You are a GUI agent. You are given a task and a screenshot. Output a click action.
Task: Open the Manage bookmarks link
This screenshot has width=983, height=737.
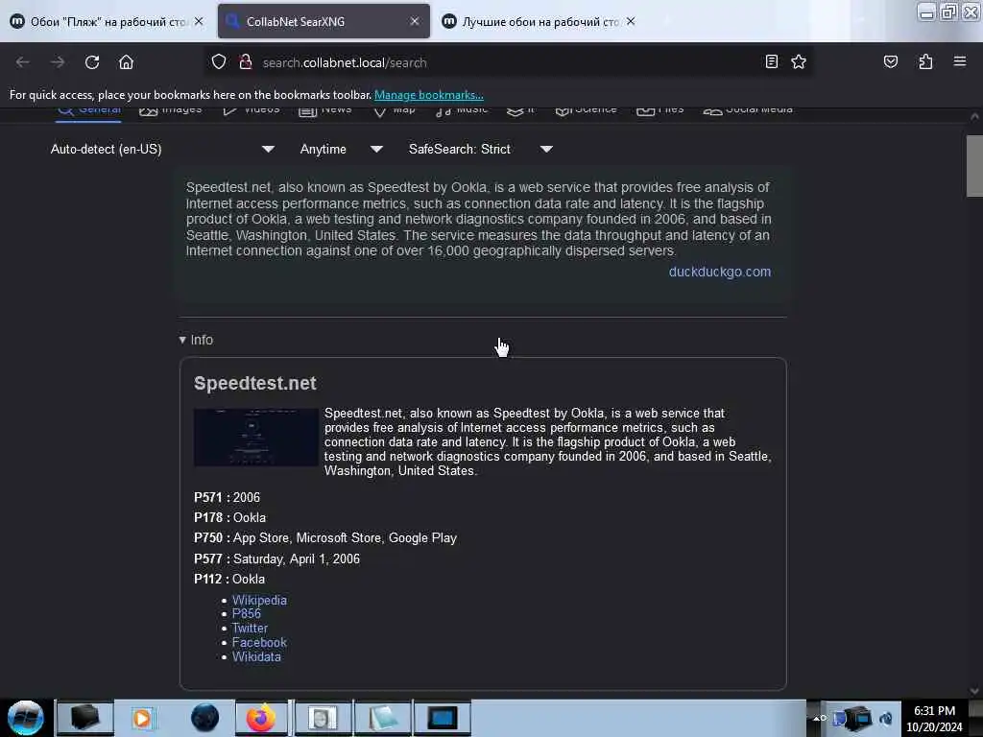pos(429,95)
